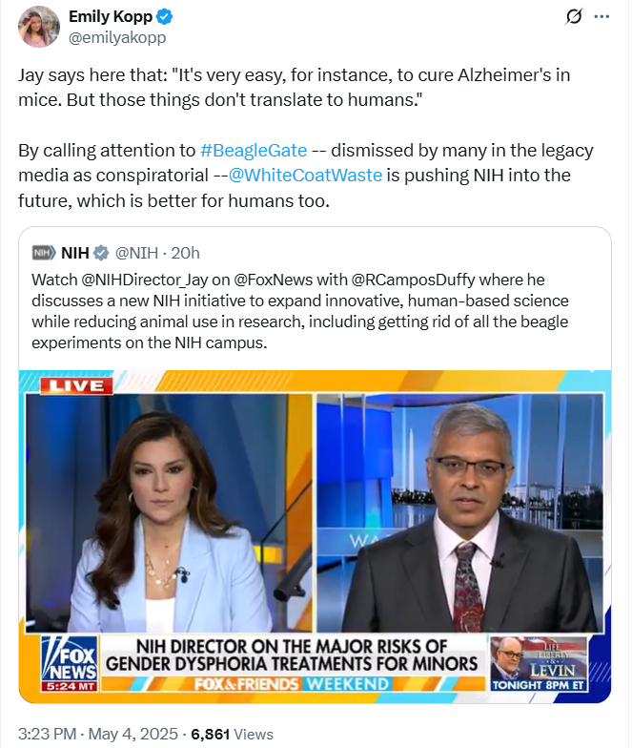Click the Fox News logo in the video
The image size is (632, 748).
(x=70, y=664)
